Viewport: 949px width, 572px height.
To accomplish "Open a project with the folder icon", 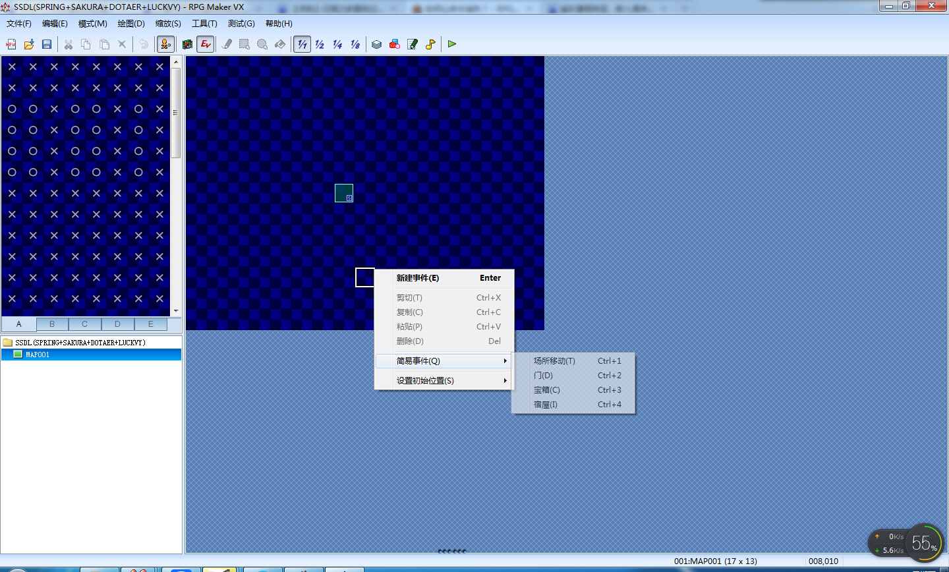I will [x=29, y=44].
